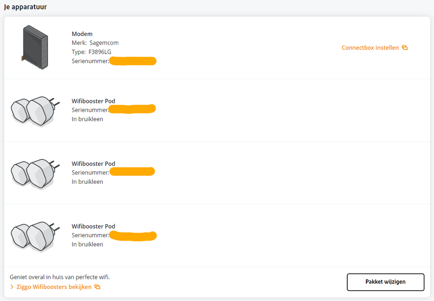The height and width of the screenshot is (301, 434).
Task: Open the Connectbox instellen link
Action: pos(370,48)
